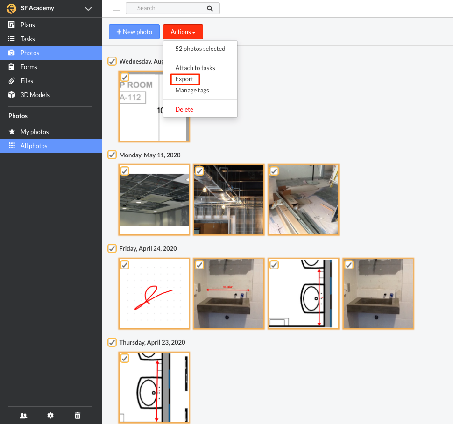Toggle the Actions dropdown button

point(183,32)
